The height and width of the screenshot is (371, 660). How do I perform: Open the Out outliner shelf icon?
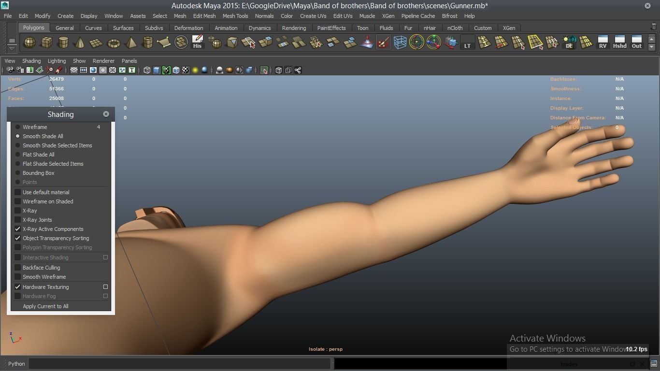coord(637,43)
